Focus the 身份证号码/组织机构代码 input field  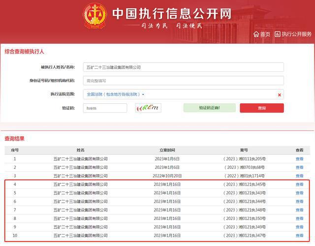pos(183,81)
